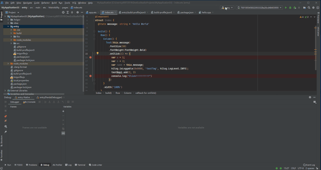Attach debugger to process icon

coord(295,7)
